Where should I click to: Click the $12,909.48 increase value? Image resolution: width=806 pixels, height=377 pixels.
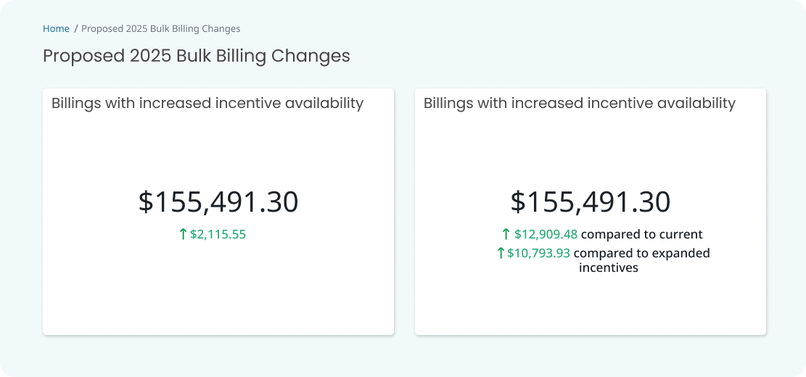click(546, 235)
